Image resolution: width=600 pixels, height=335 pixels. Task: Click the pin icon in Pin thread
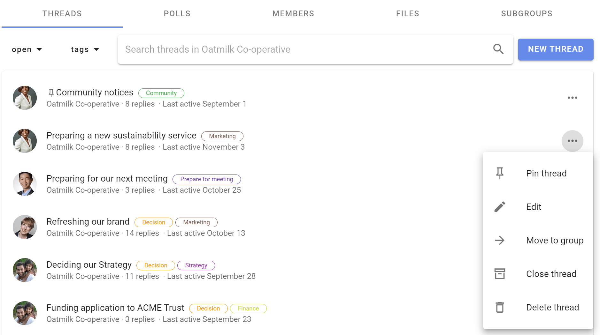pyautogui.click(x=500, y=173)
